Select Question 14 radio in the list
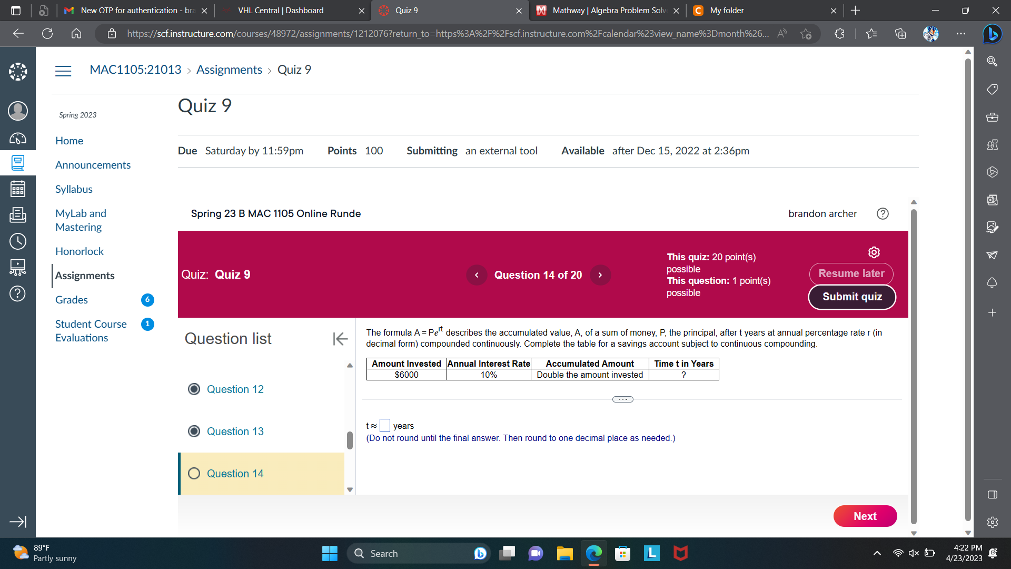The height and width of the screenshot is (569, 1011). click(194, 474)
